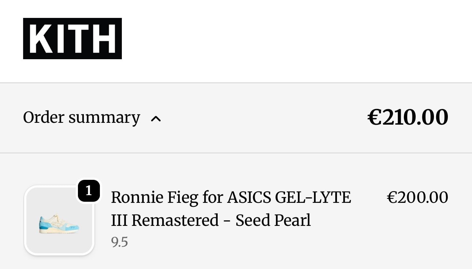Select the €200.00 item price
Screen dimensions: 472x269
(417, 197)
